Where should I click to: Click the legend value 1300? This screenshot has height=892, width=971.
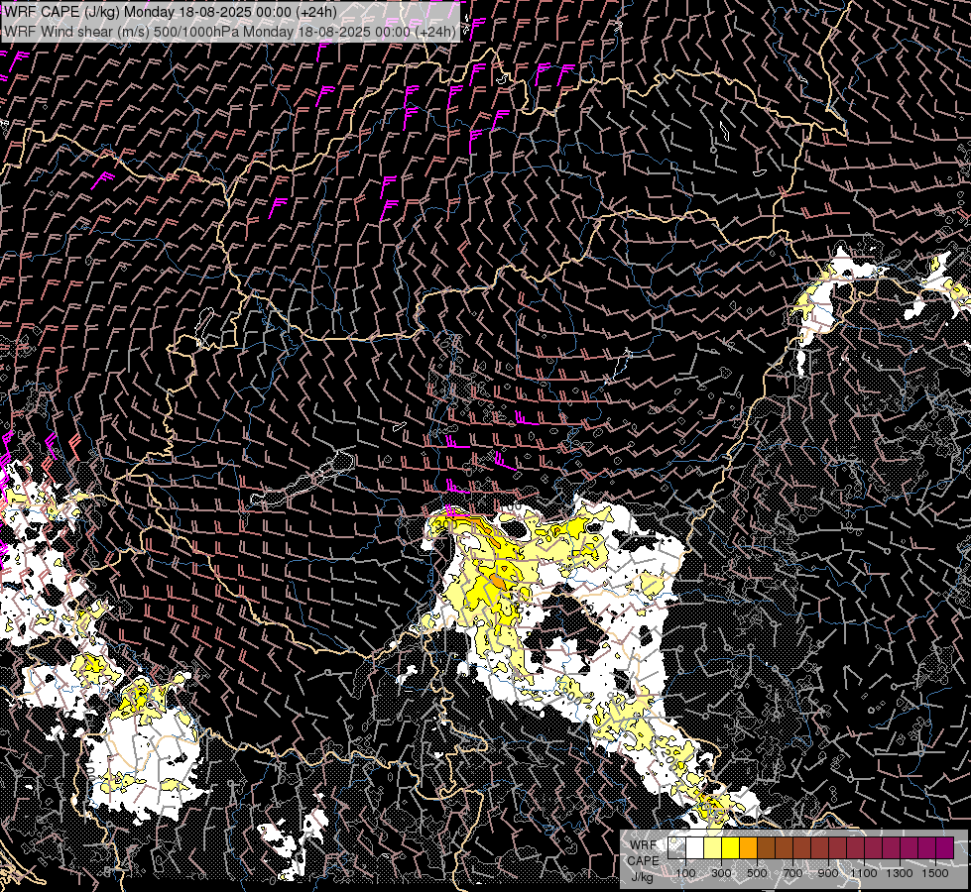click(x=900, y=873)
